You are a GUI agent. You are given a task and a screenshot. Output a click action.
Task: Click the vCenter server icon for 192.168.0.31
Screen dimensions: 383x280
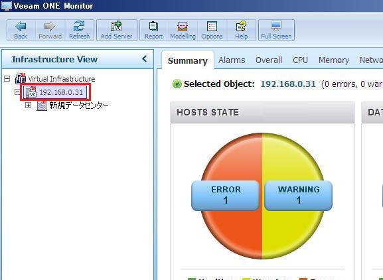point(31,92)
